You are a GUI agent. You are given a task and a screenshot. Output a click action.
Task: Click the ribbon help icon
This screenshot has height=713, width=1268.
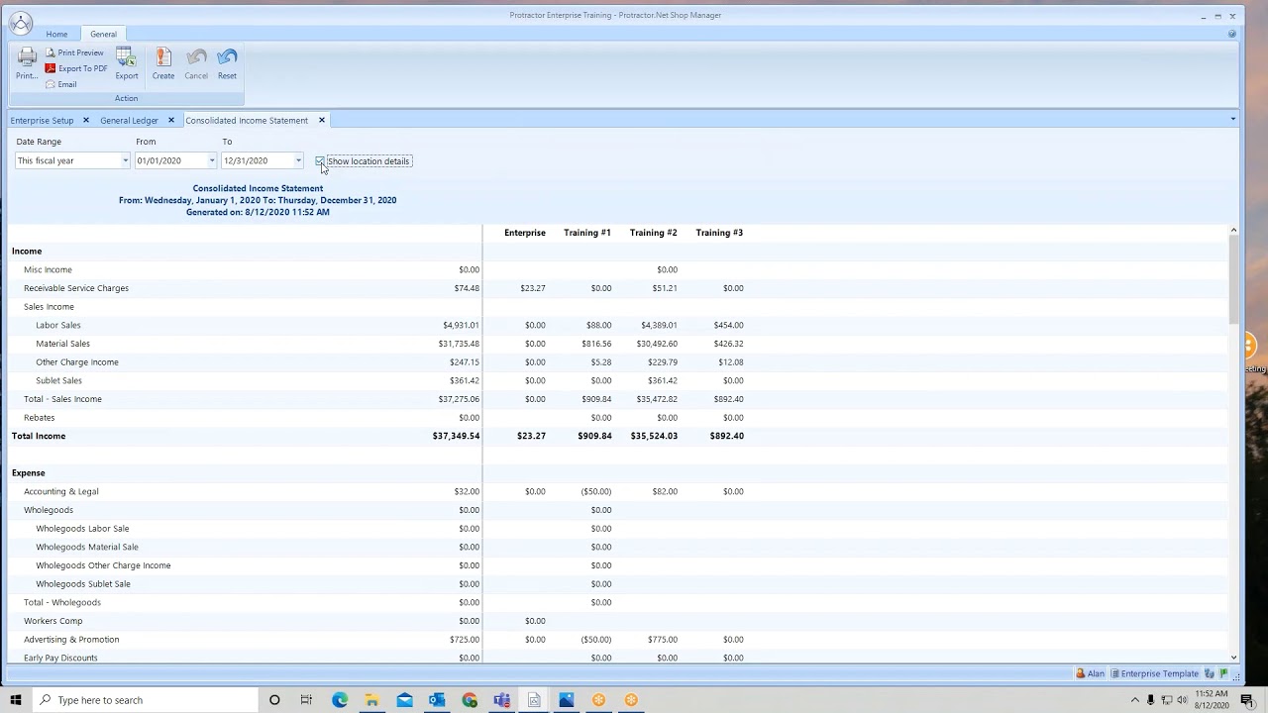1232,34
